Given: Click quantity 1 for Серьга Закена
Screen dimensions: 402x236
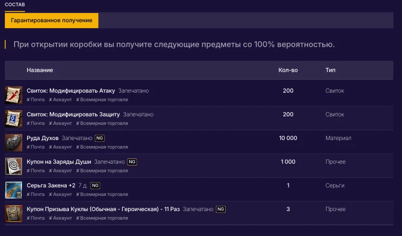Looking at the screenshot, I should tap(288, 186).
